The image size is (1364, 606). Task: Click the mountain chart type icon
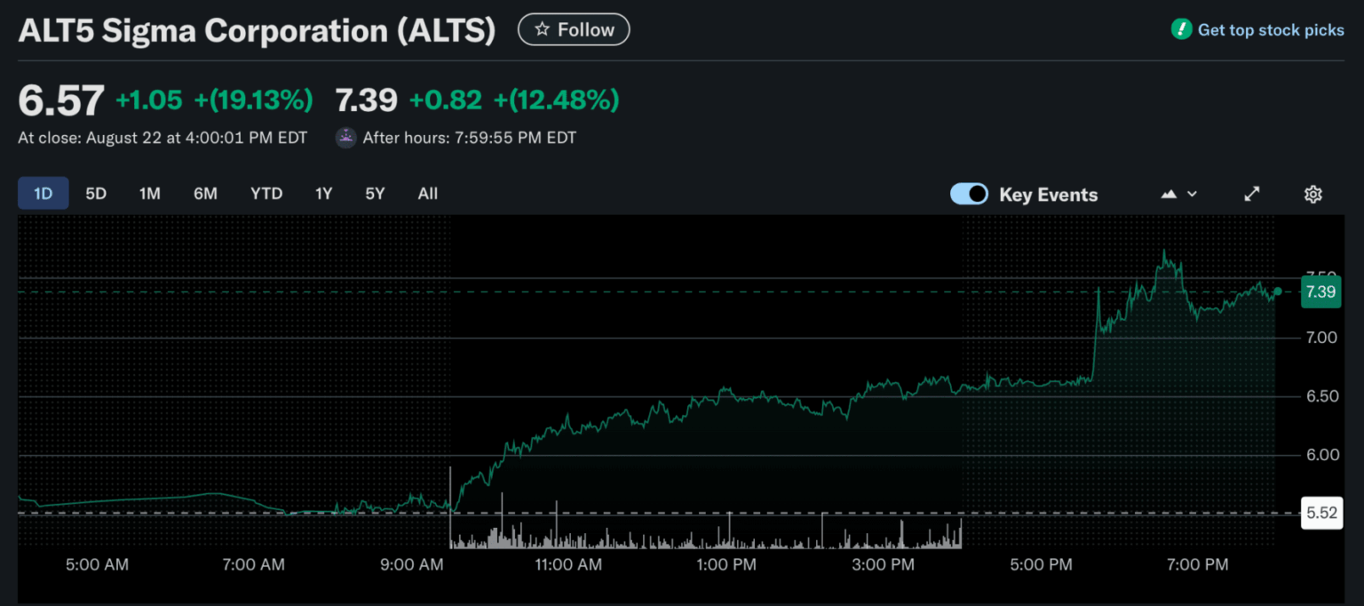(1170, 195)
